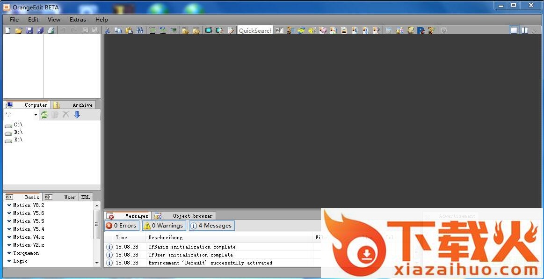Click the Basis list scrollbar up arrow

(97, 206)
